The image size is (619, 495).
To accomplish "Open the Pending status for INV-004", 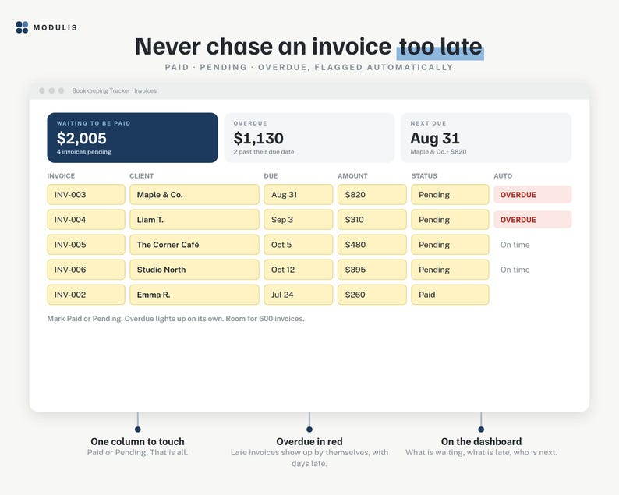I will [x=450, y=220].
